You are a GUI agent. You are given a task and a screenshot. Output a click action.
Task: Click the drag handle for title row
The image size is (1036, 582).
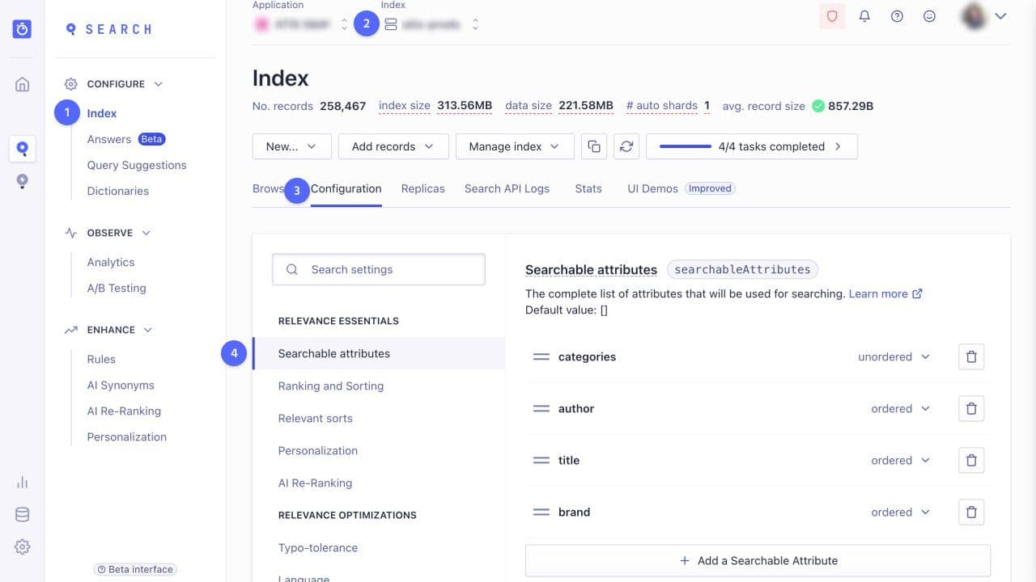point(541,460)
